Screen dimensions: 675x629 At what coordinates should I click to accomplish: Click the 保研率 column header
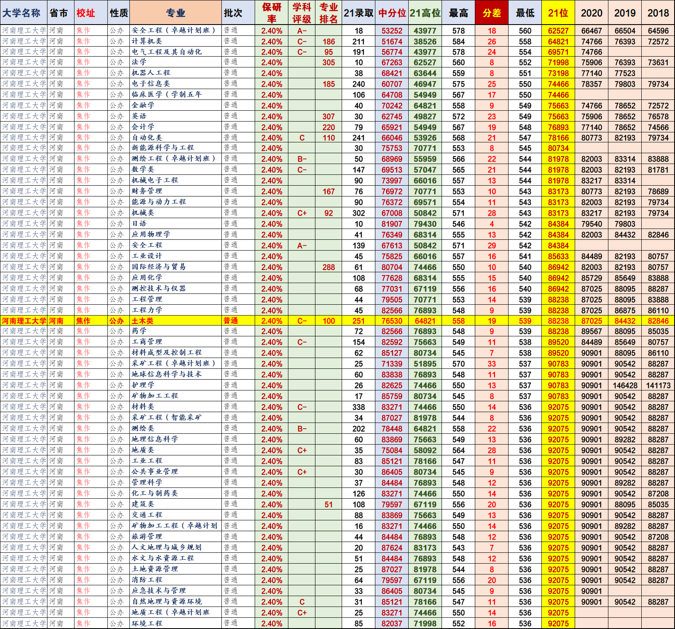(x=272, y=13)
